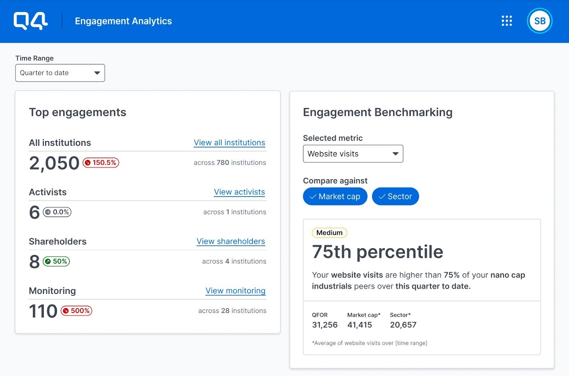Click the 'across 28 institutions' text
Viewport: 569px width, 376px height.
[232, 311]
